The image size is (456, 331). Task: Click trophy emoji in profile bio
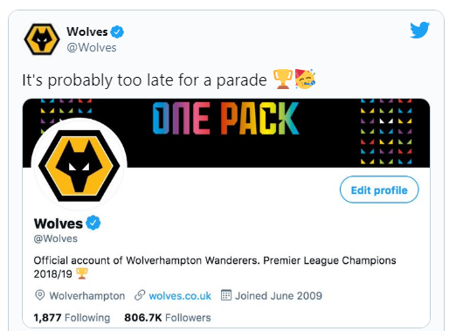tap(82, 274)
